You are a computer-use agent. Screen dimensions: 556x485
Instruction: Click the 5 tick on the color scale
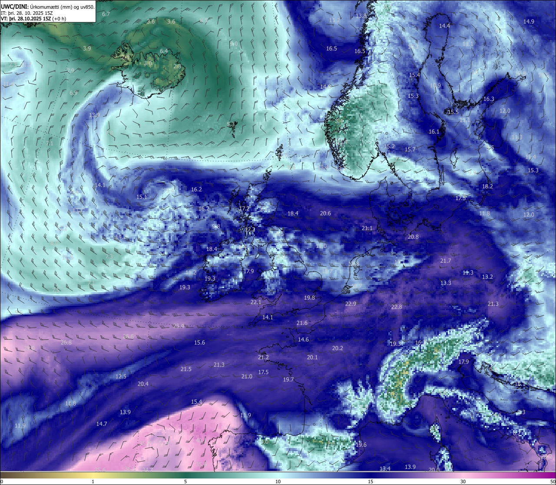185,482
